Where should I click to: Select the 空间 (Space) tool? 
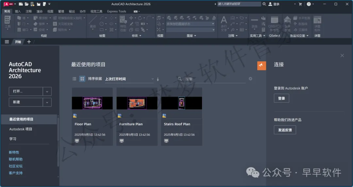pyautogui.click(x=40, y=29)
